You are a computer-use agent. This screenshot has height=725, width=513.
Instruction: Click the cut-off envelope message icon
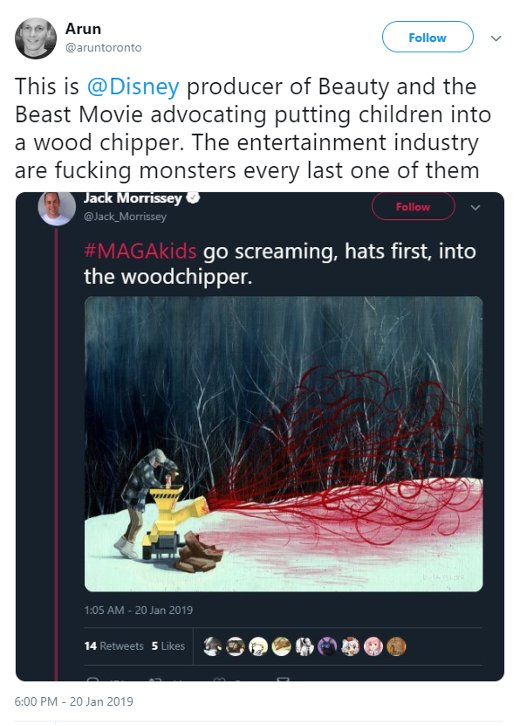coord(283,679)
